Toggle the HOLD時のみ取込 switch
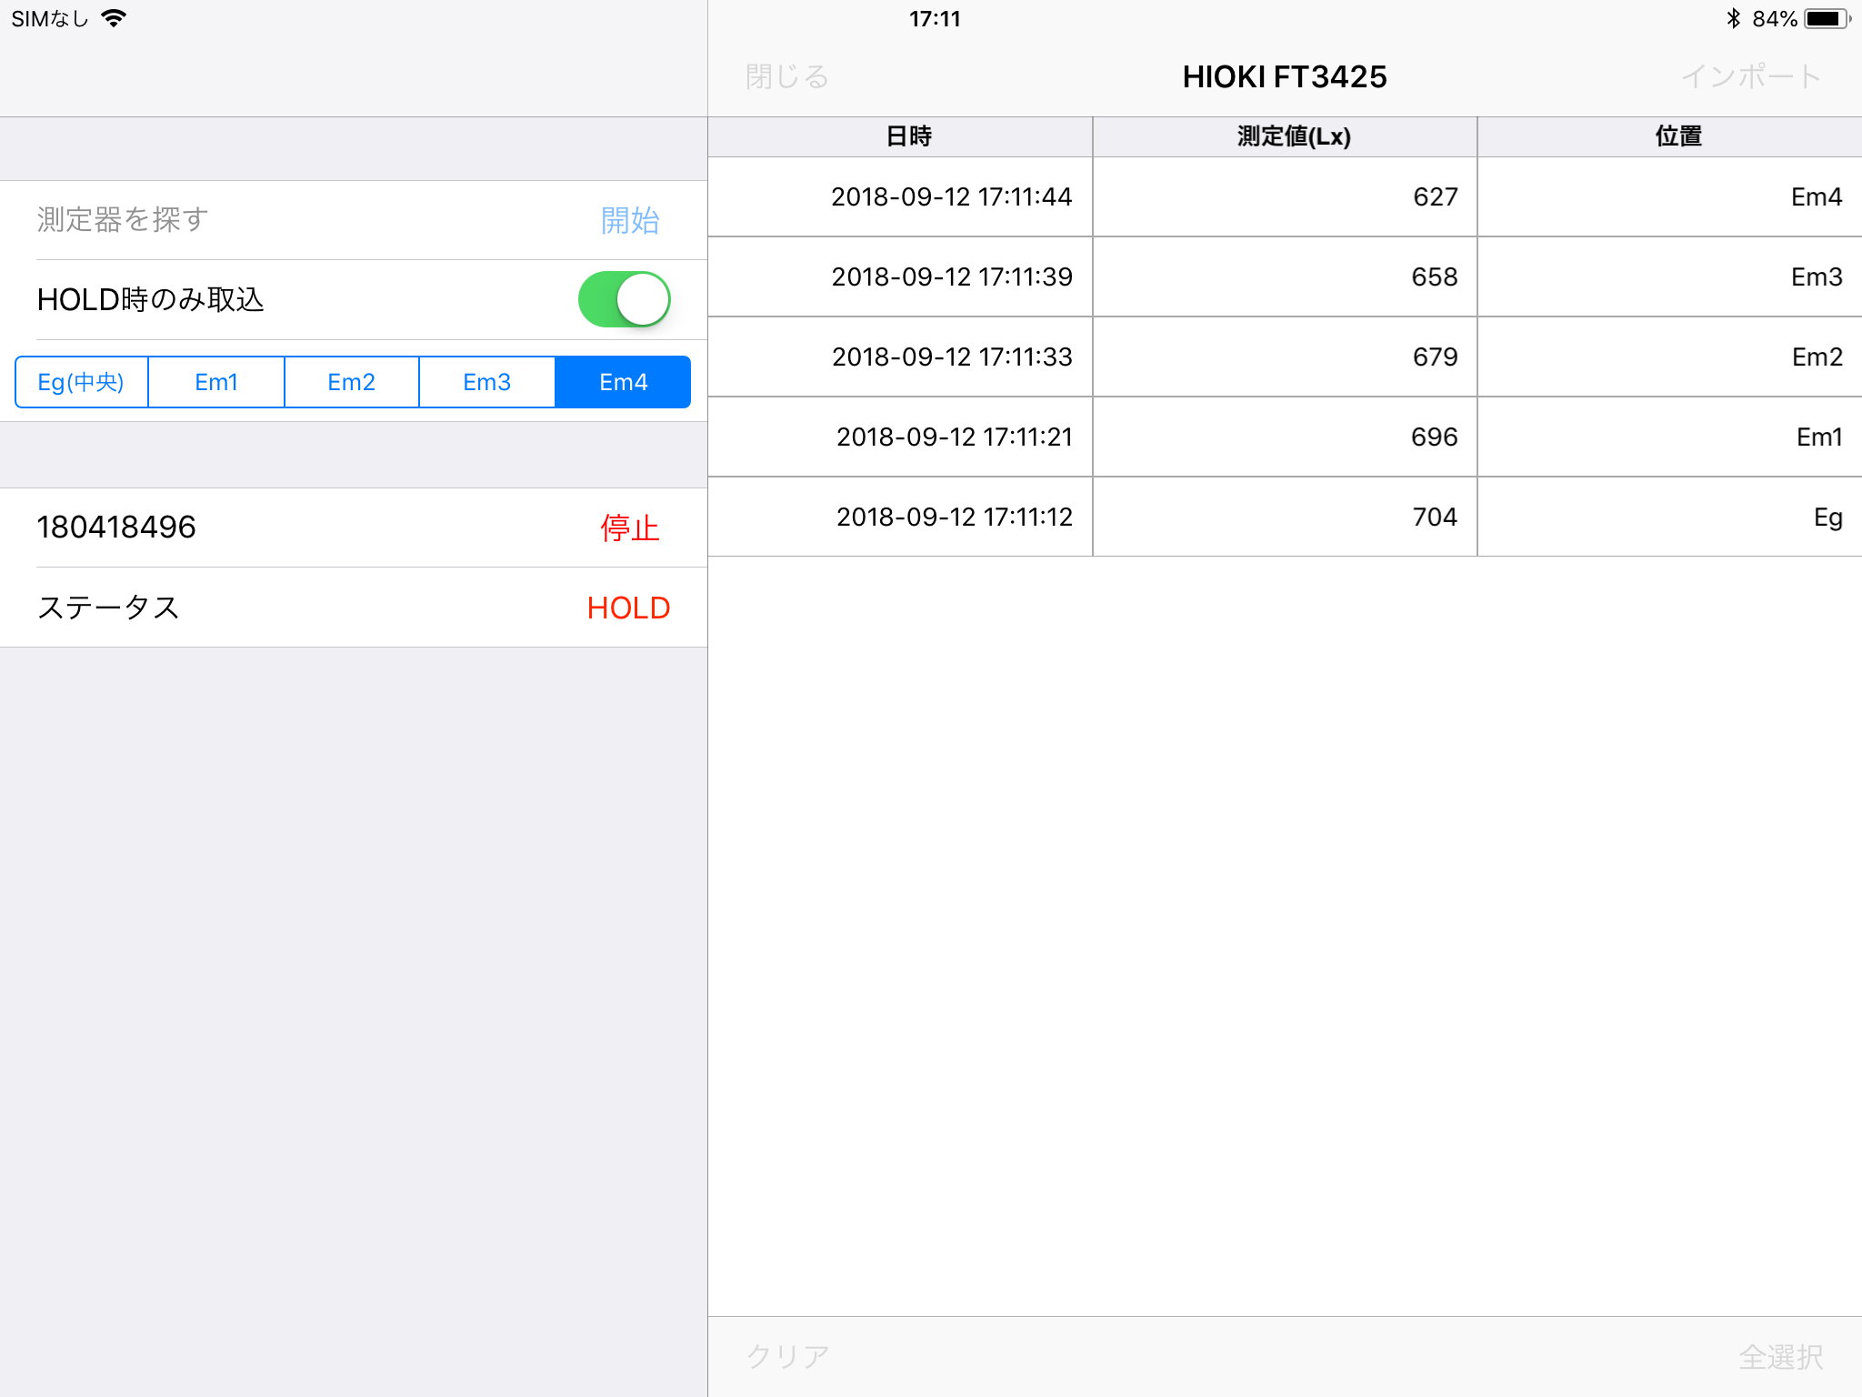The image size is (1862, 1397). pyautogui.click(x=624, y=299)
